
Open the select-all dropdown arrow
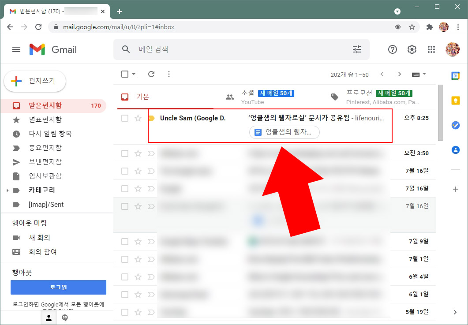click(x=133, y=74)
